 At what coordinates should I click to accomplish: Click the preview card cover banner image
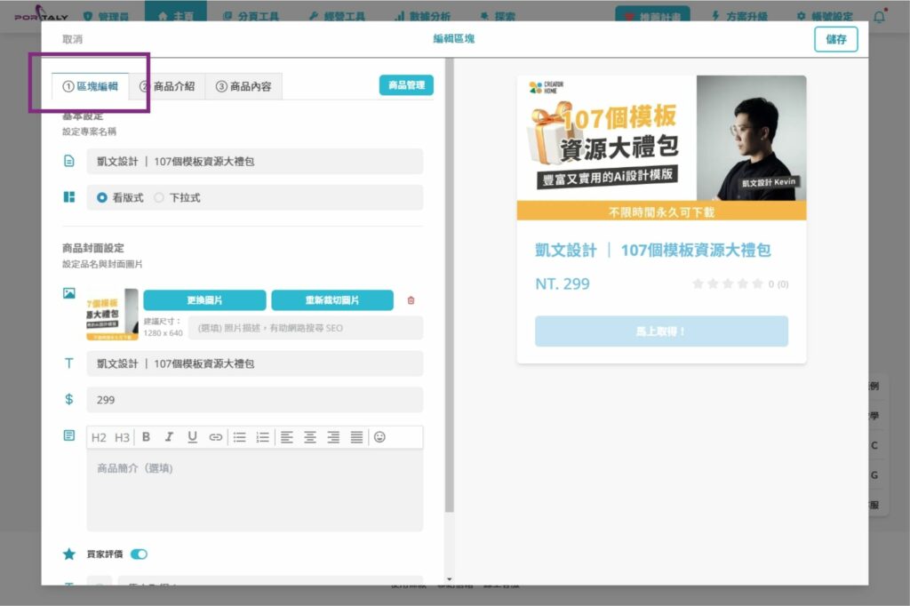(661, 148)
